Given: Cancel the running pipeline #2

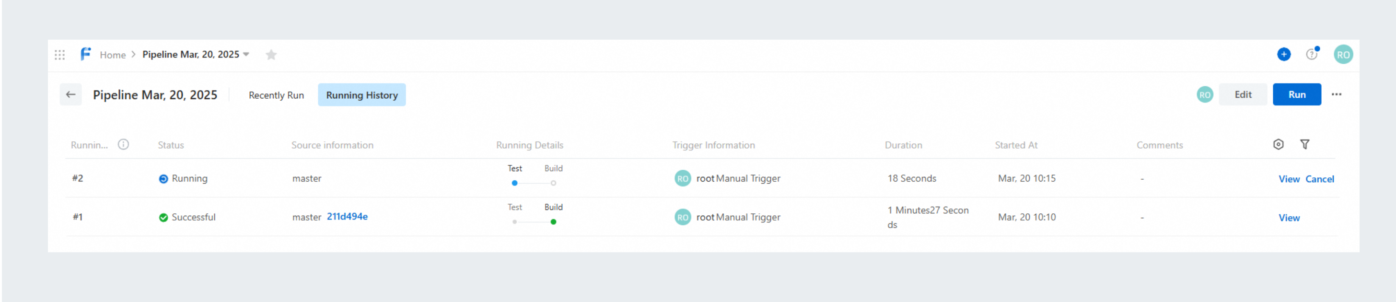Looking at the screenshot, I should tap(1319, 179).
